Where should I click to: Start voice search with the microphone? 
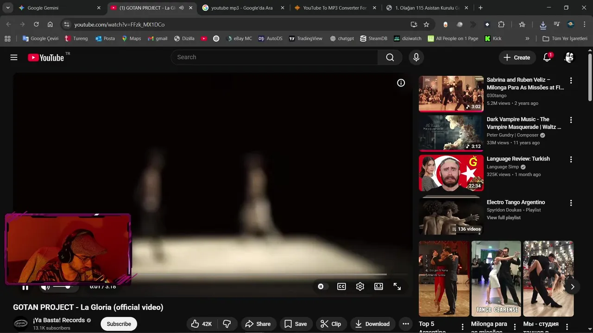pos(416,57)
